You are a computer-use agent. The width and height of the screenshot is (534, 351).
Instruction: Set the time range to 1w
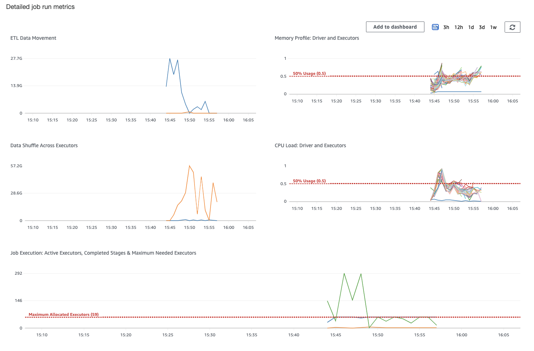pos(494,27)
